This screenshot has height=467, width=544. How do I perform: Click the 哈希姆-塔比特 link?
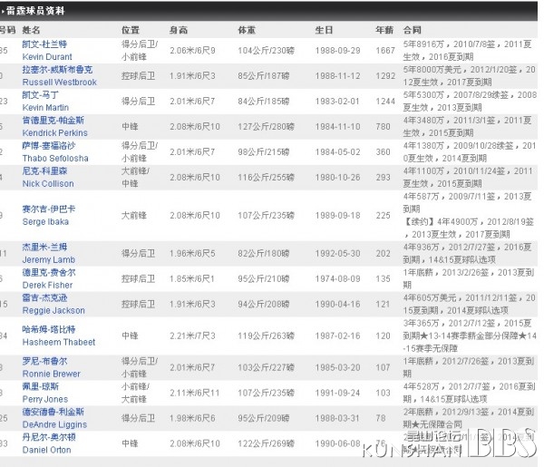pos(49,329)
